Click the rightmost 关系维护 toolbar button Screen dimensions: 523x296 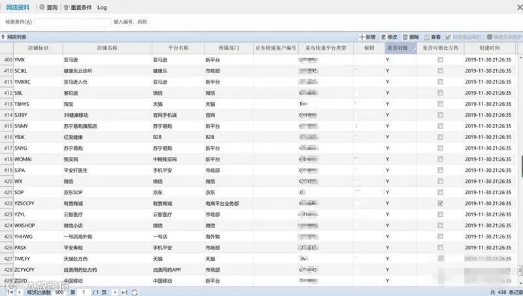[x=504, y=37]
